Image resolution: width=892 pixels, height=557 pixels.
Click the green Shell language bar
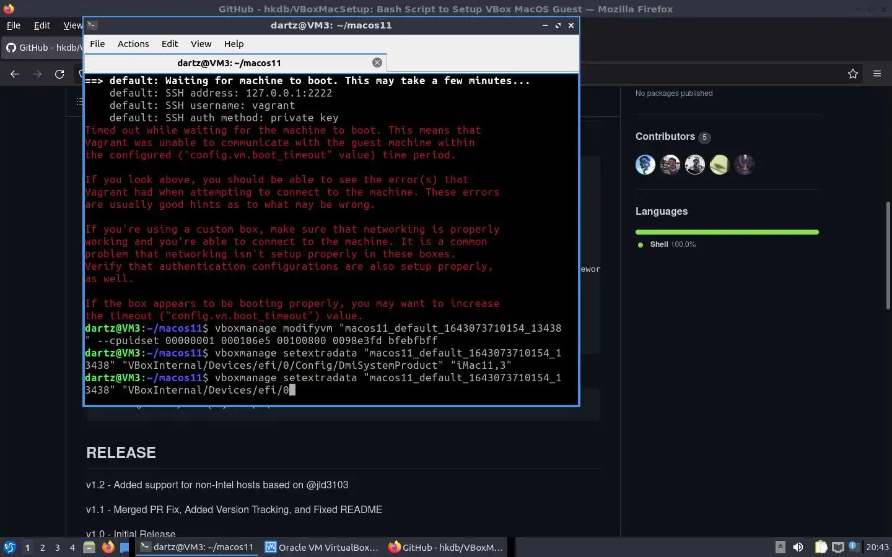click(x=727, y=232)
